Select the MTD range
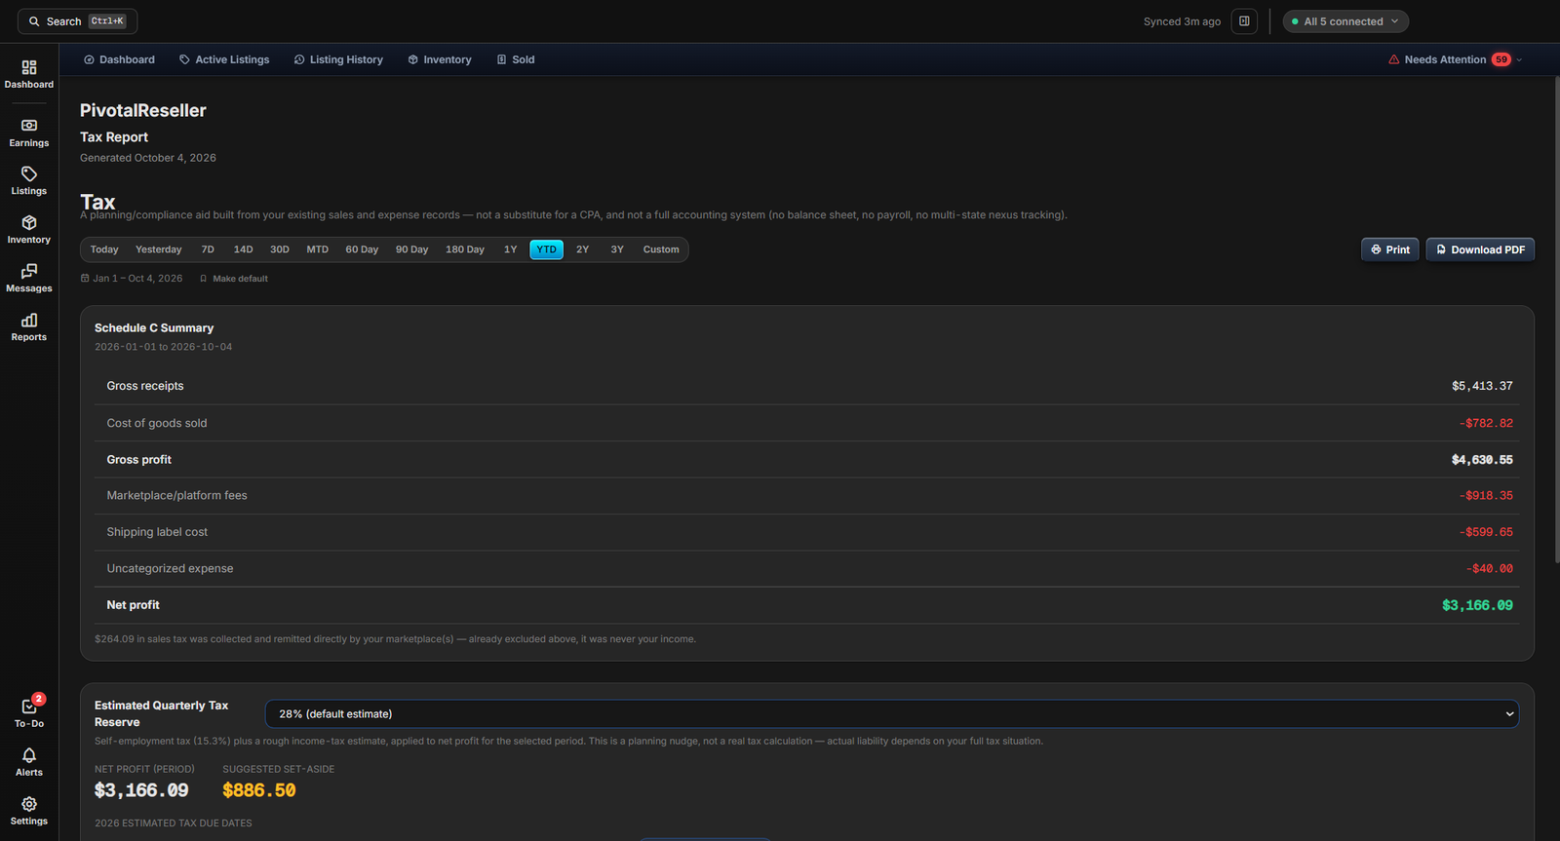 [318, 249]
